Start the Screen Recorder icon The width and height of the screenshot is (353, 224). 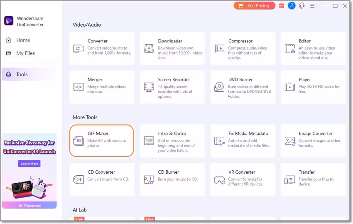[x=149, y=87]
